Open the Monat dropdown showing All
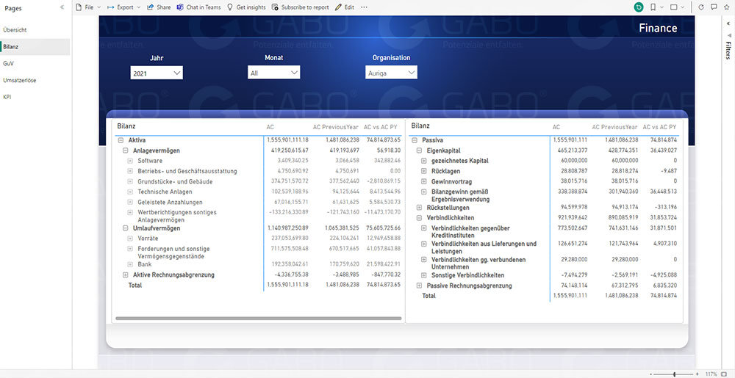 click(x=273, y=73)
